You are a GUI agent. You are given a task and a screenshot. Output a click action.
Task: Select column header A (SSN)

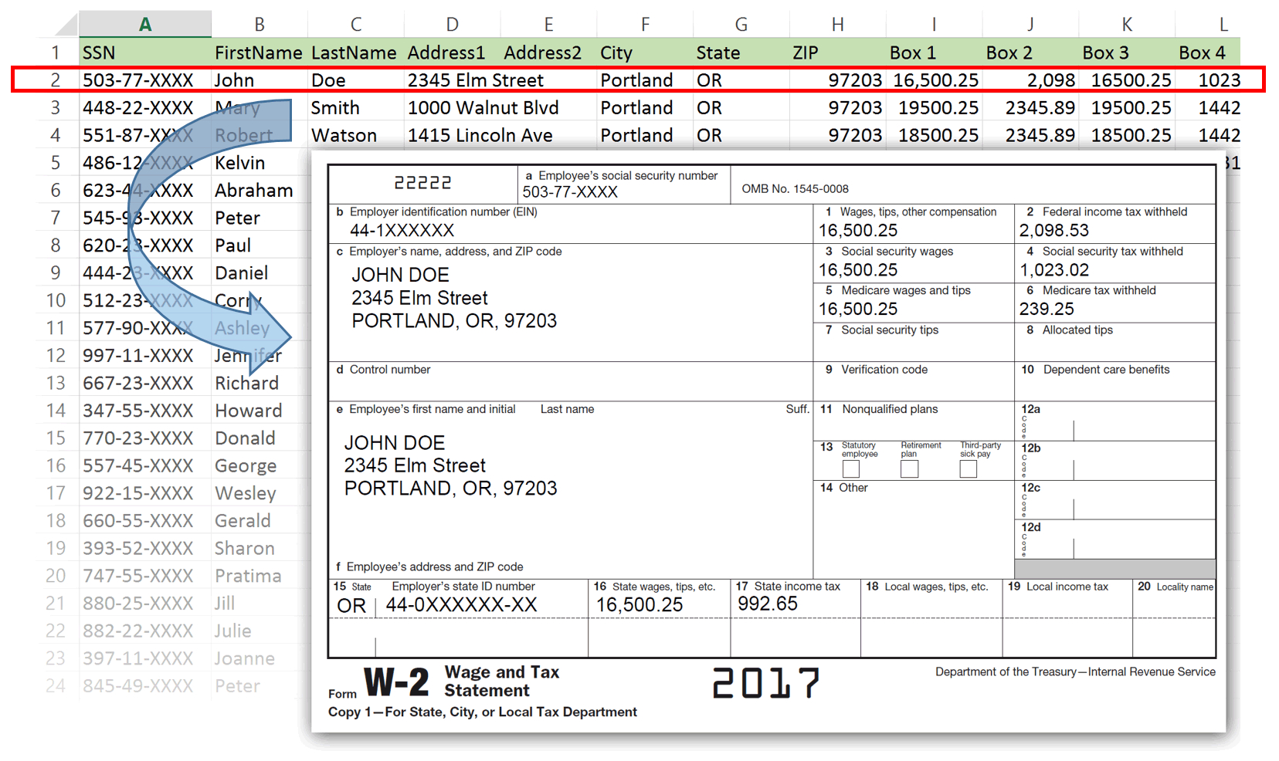pyautogui.click(x=144, y=23)
